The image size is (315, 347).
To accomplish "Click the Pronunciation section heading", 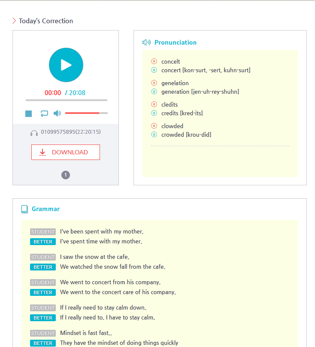I will [176, 42].
